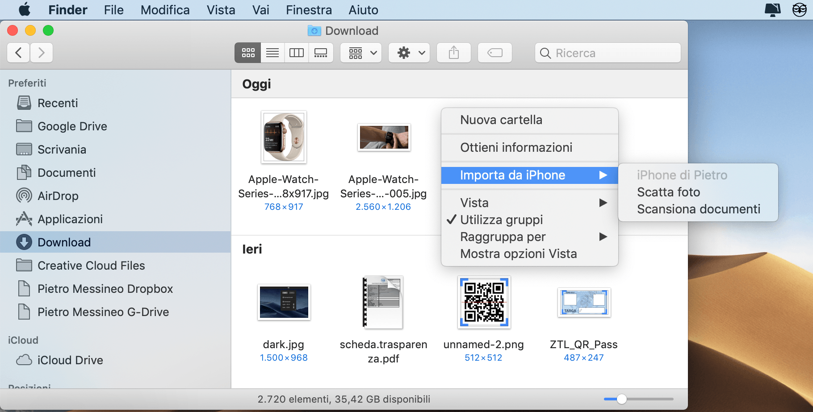Image resolution: width=813 pixels, height=412 pixels.
Task: Choose Mostra opzioni Vista
Action: point(530,254)
